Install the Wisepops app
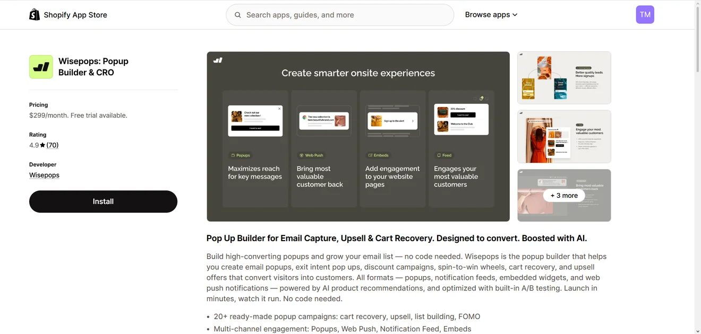701x334 pixels. [x=103, y=201]
